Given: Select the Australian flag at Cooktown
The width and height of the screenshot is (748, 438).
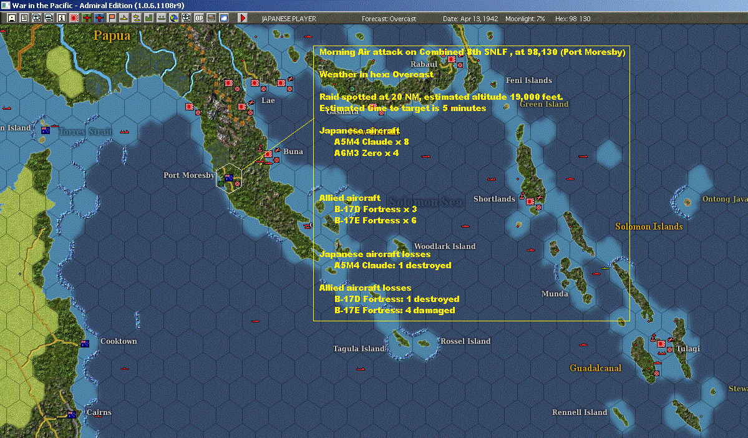Looking at the screenshot, I should [x=85, y=344].
